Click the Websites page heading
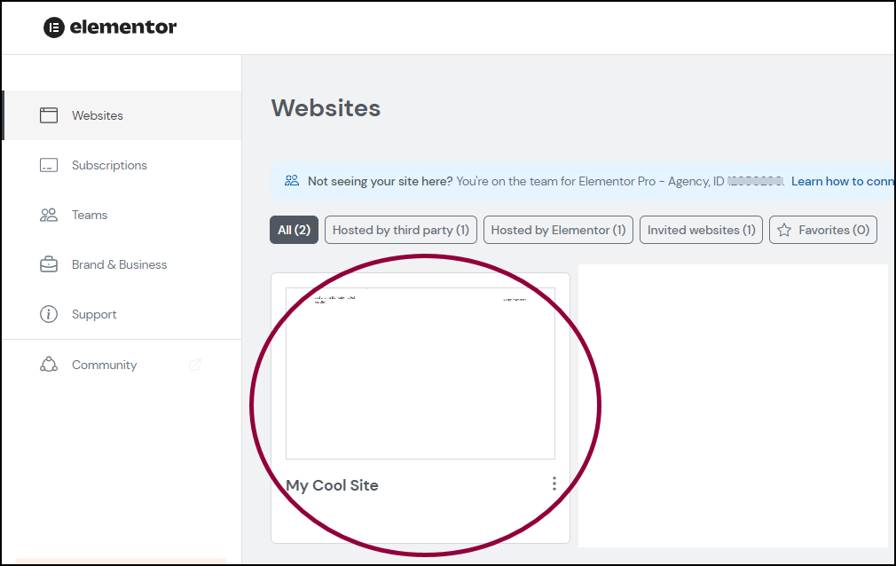896x566 pixels. [x=326, y=108]
